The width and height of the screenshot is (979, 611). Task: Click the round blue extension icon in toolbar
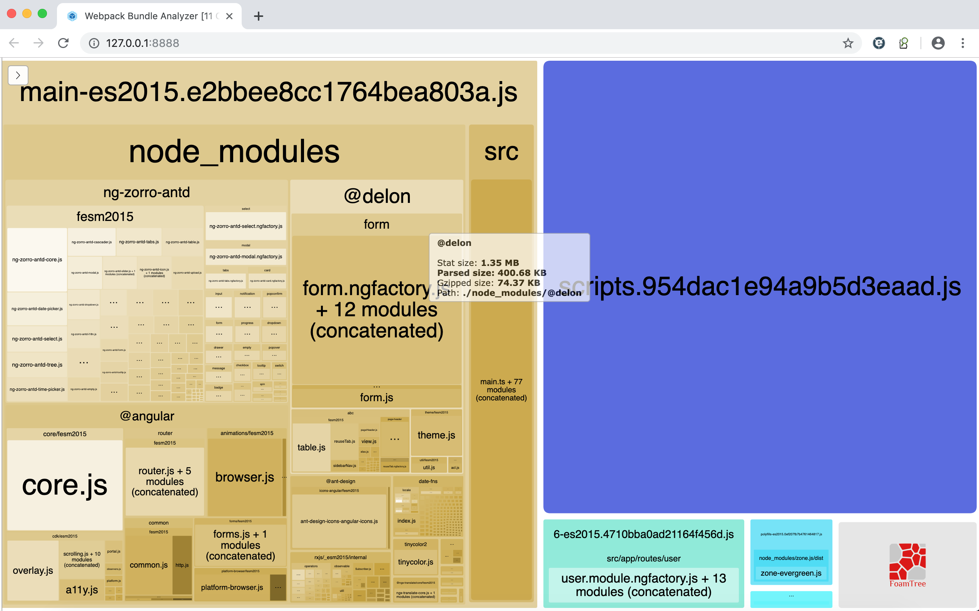click(879, 43)
